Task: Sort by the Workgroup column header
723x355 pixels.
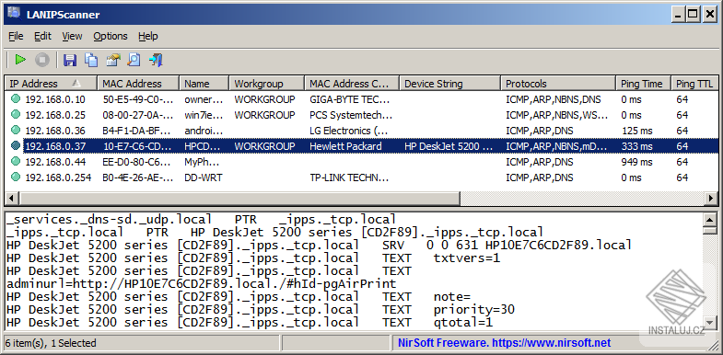Action: coord(266,84)
